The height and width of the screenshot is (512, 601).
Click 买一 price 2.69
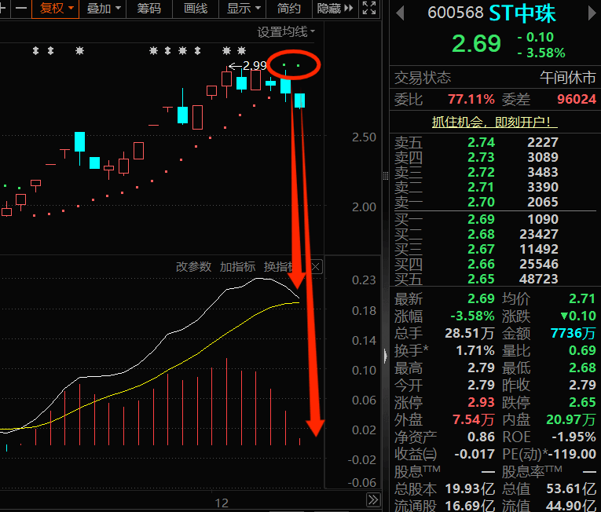point(481,219)
